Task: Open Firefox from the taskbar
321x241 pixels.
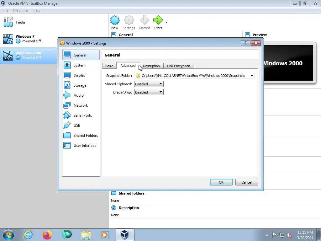Action: click(47, 235)
